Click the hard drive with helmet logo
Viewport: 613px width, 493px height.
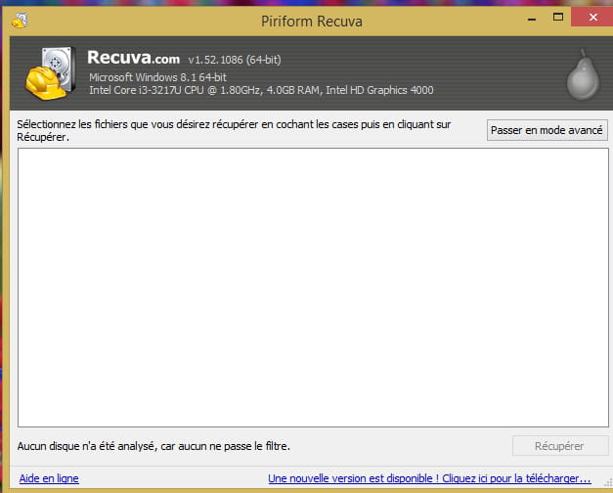(x=51, y=73)
